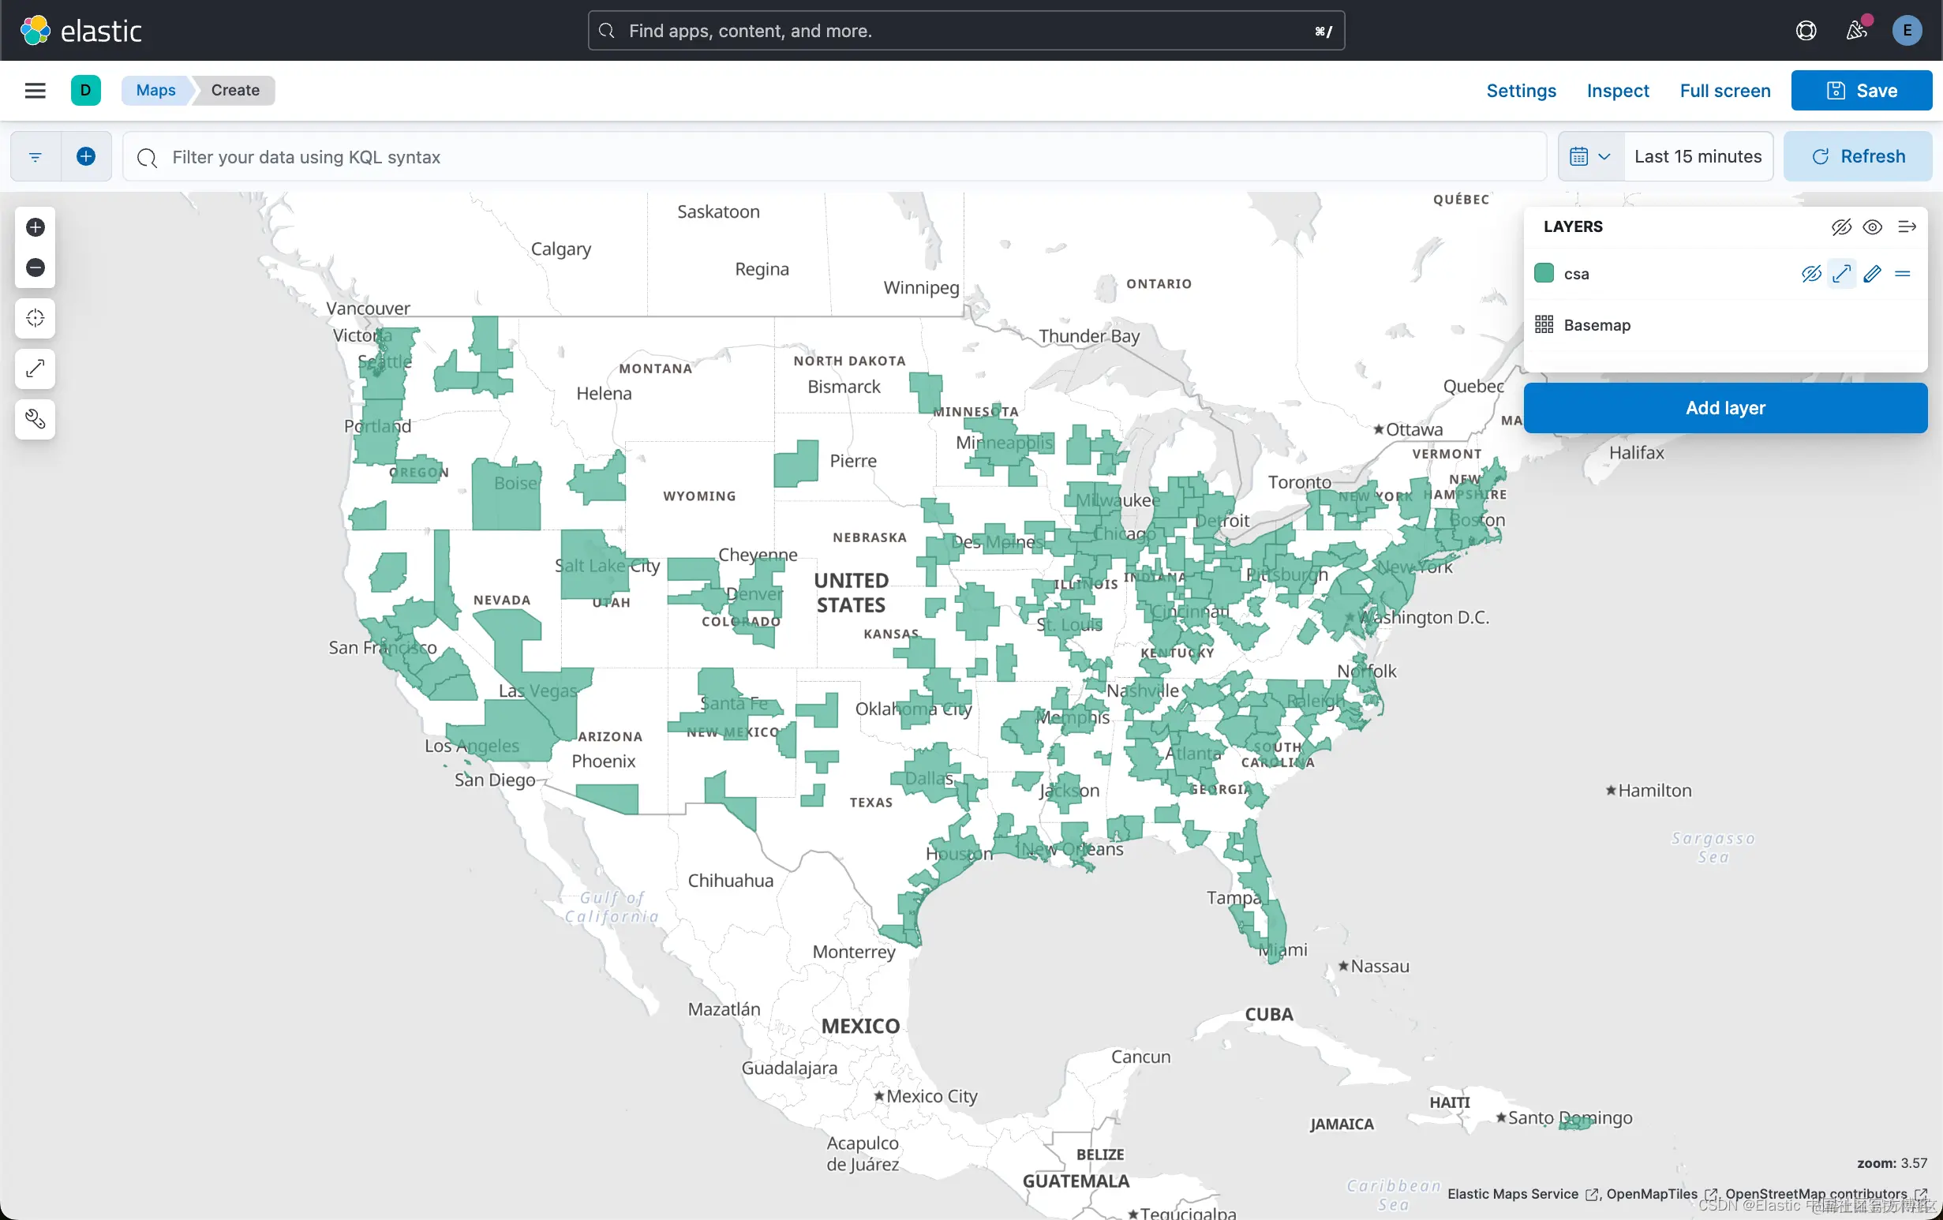
Task: Click the csa layer color swatch
Action: [1544, 274]
